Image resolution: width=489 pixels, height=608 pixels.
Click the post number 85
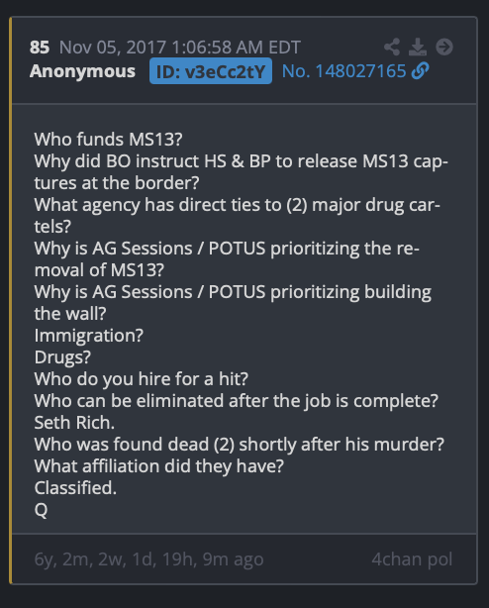click(x=40, y=48)
